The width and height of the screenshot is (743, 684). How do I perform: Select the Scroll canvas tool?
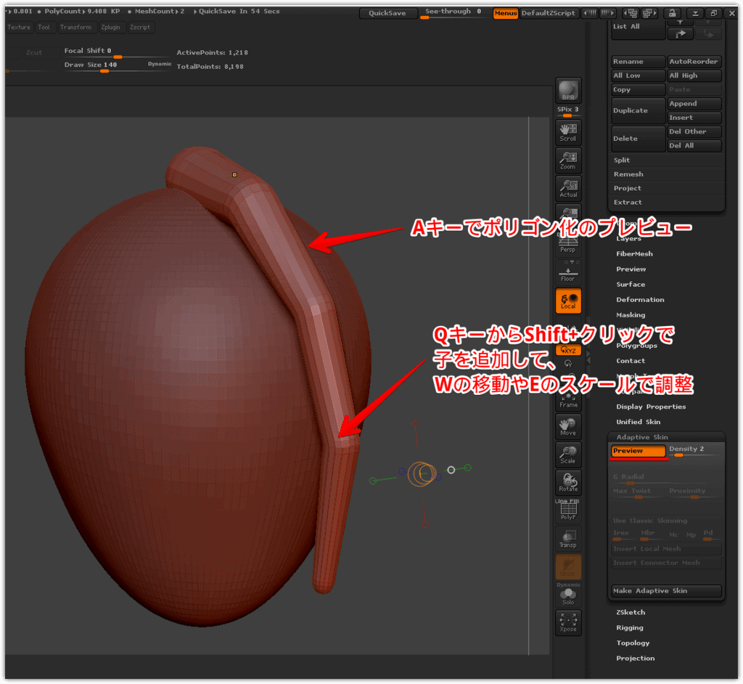pos(568,132)
